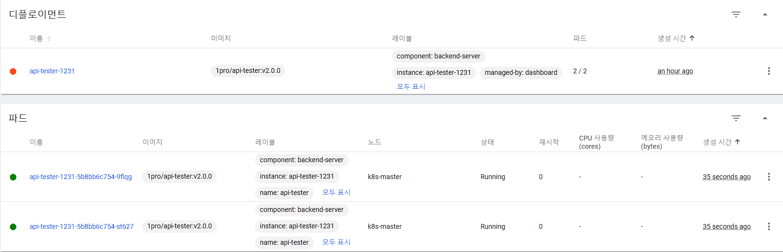Viewport: 783px width, 252px height.
Task: Show all labels for the deployment
Action: coord(411,86)
